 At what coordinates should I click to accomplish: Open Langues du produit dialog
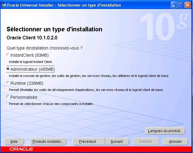165,131
